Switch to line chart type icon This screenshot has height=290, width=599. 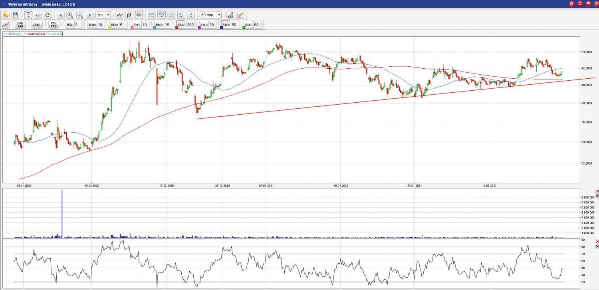[x=119, y=15]
